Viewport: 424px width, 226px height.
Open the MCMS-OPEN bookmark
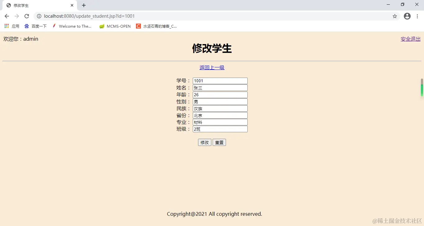pyautogui.click(x=115, y=26)
